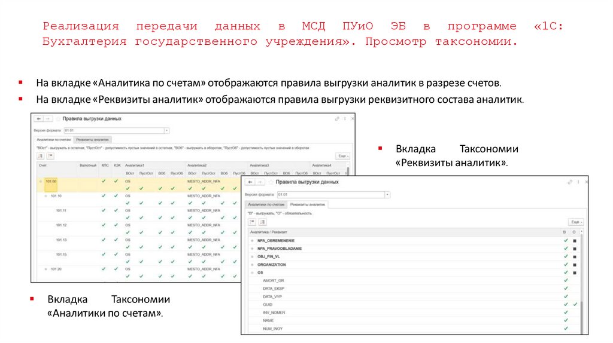The image size is (613, 343).
Task: Toggle КЭК checkmark in row 101.15
Action: (116, 255)
